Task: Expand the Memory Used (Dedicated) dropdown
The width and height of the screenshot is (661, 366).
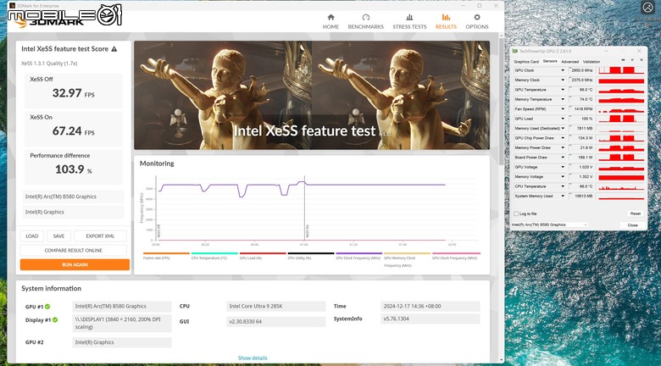Action: coord(563,129)
